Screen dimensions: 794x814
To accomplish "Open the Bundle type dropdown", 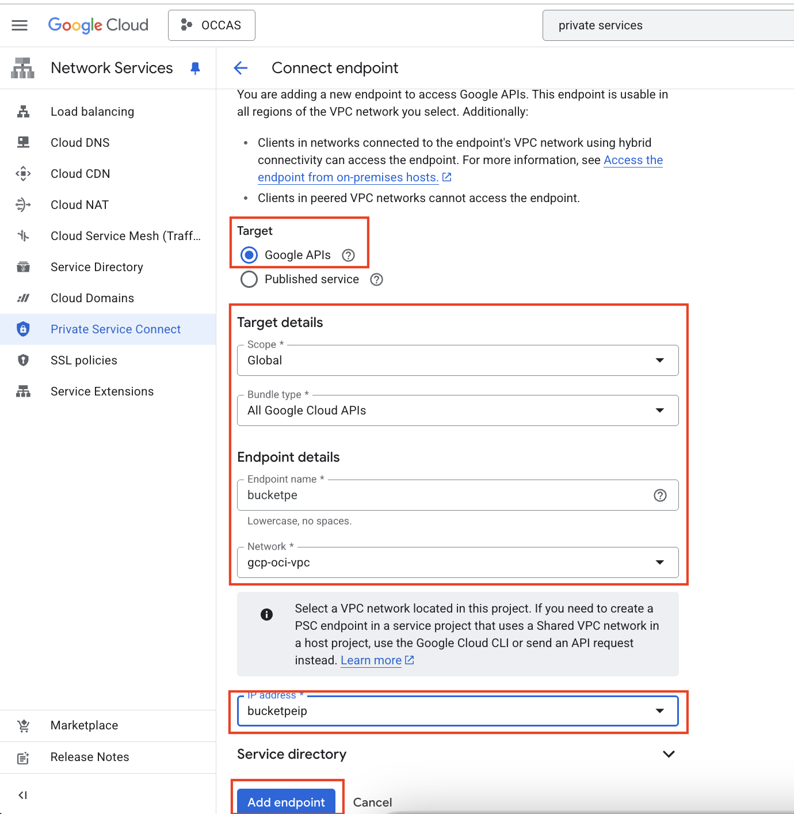I will click(x=457, y=410).
